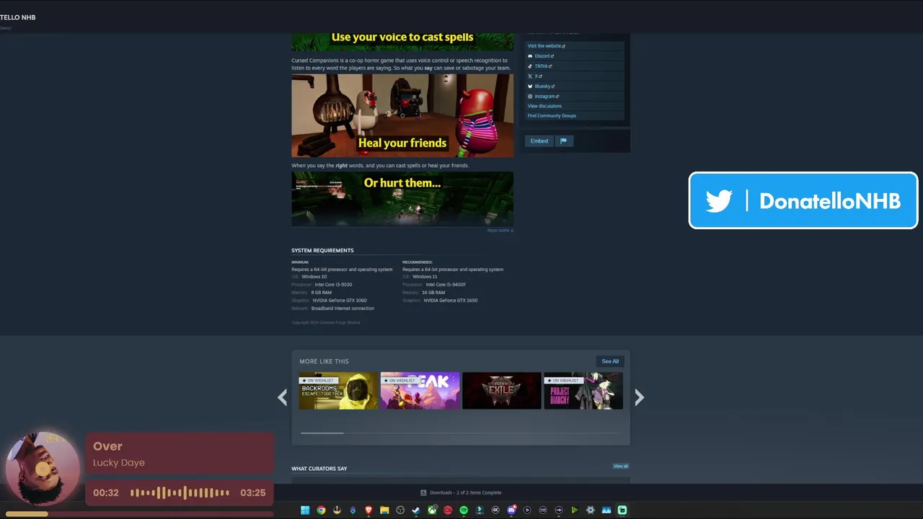Open Steam from the taskbar

(416, 510)
